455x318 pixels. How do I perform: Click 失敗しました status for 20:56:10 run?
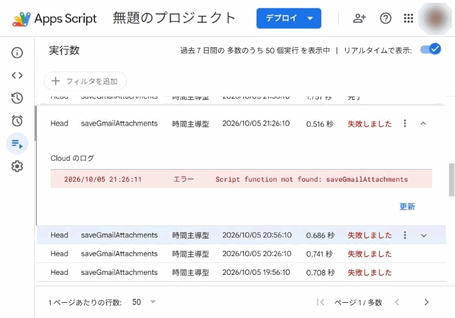(370, 235)
